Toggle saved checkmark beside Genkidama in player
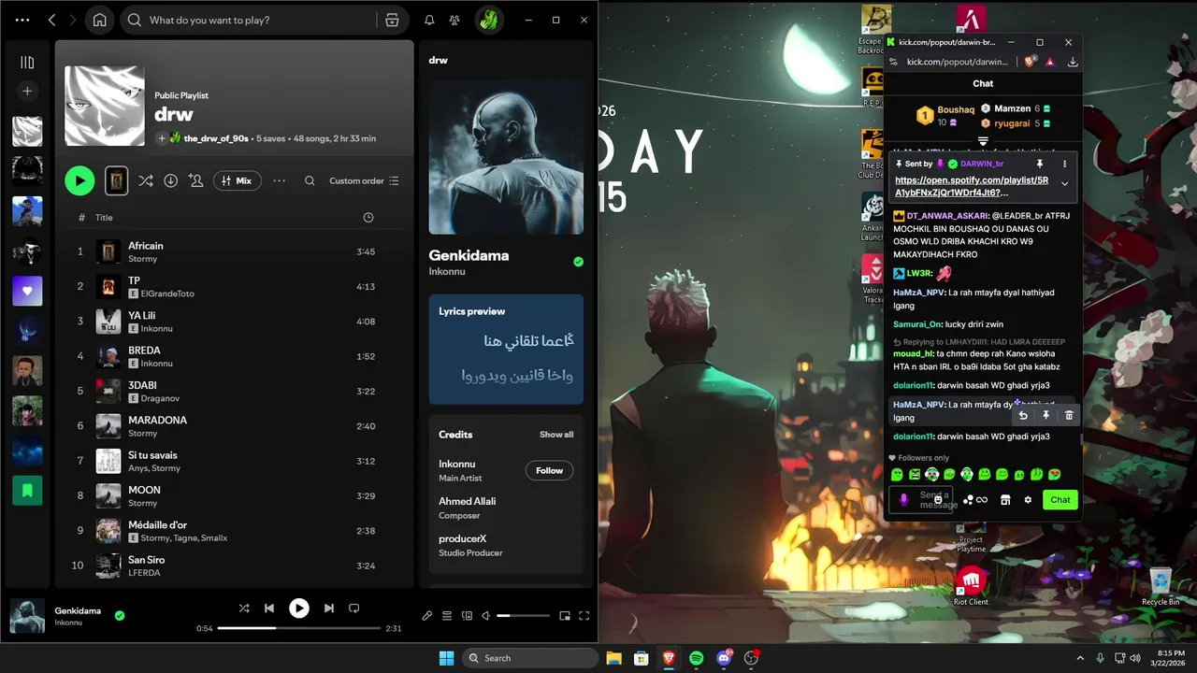This screenshot has width=1197, height=673. [120, 616]
